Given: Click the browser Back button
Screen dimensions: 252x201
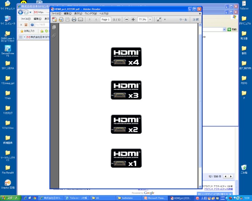Looking at the screenshot, I should click(x=20, y=12).
